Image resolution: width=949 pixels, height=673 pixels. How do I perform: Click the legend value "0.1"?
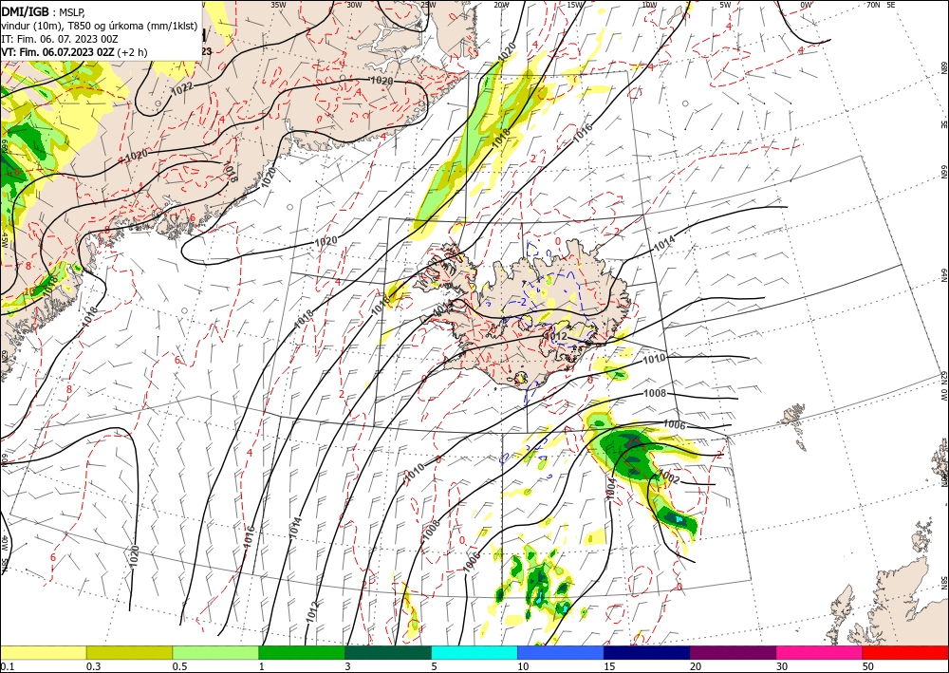pyautogui.click(x=6, y=666)
